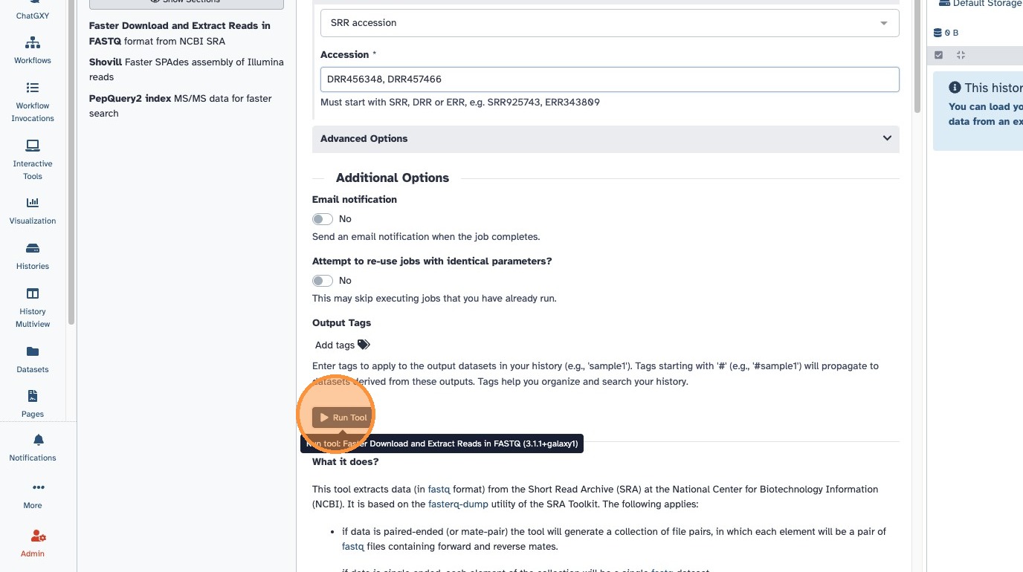1023x572 pixels.
Task: Open the Pages activity
Action: click(33, 404)
